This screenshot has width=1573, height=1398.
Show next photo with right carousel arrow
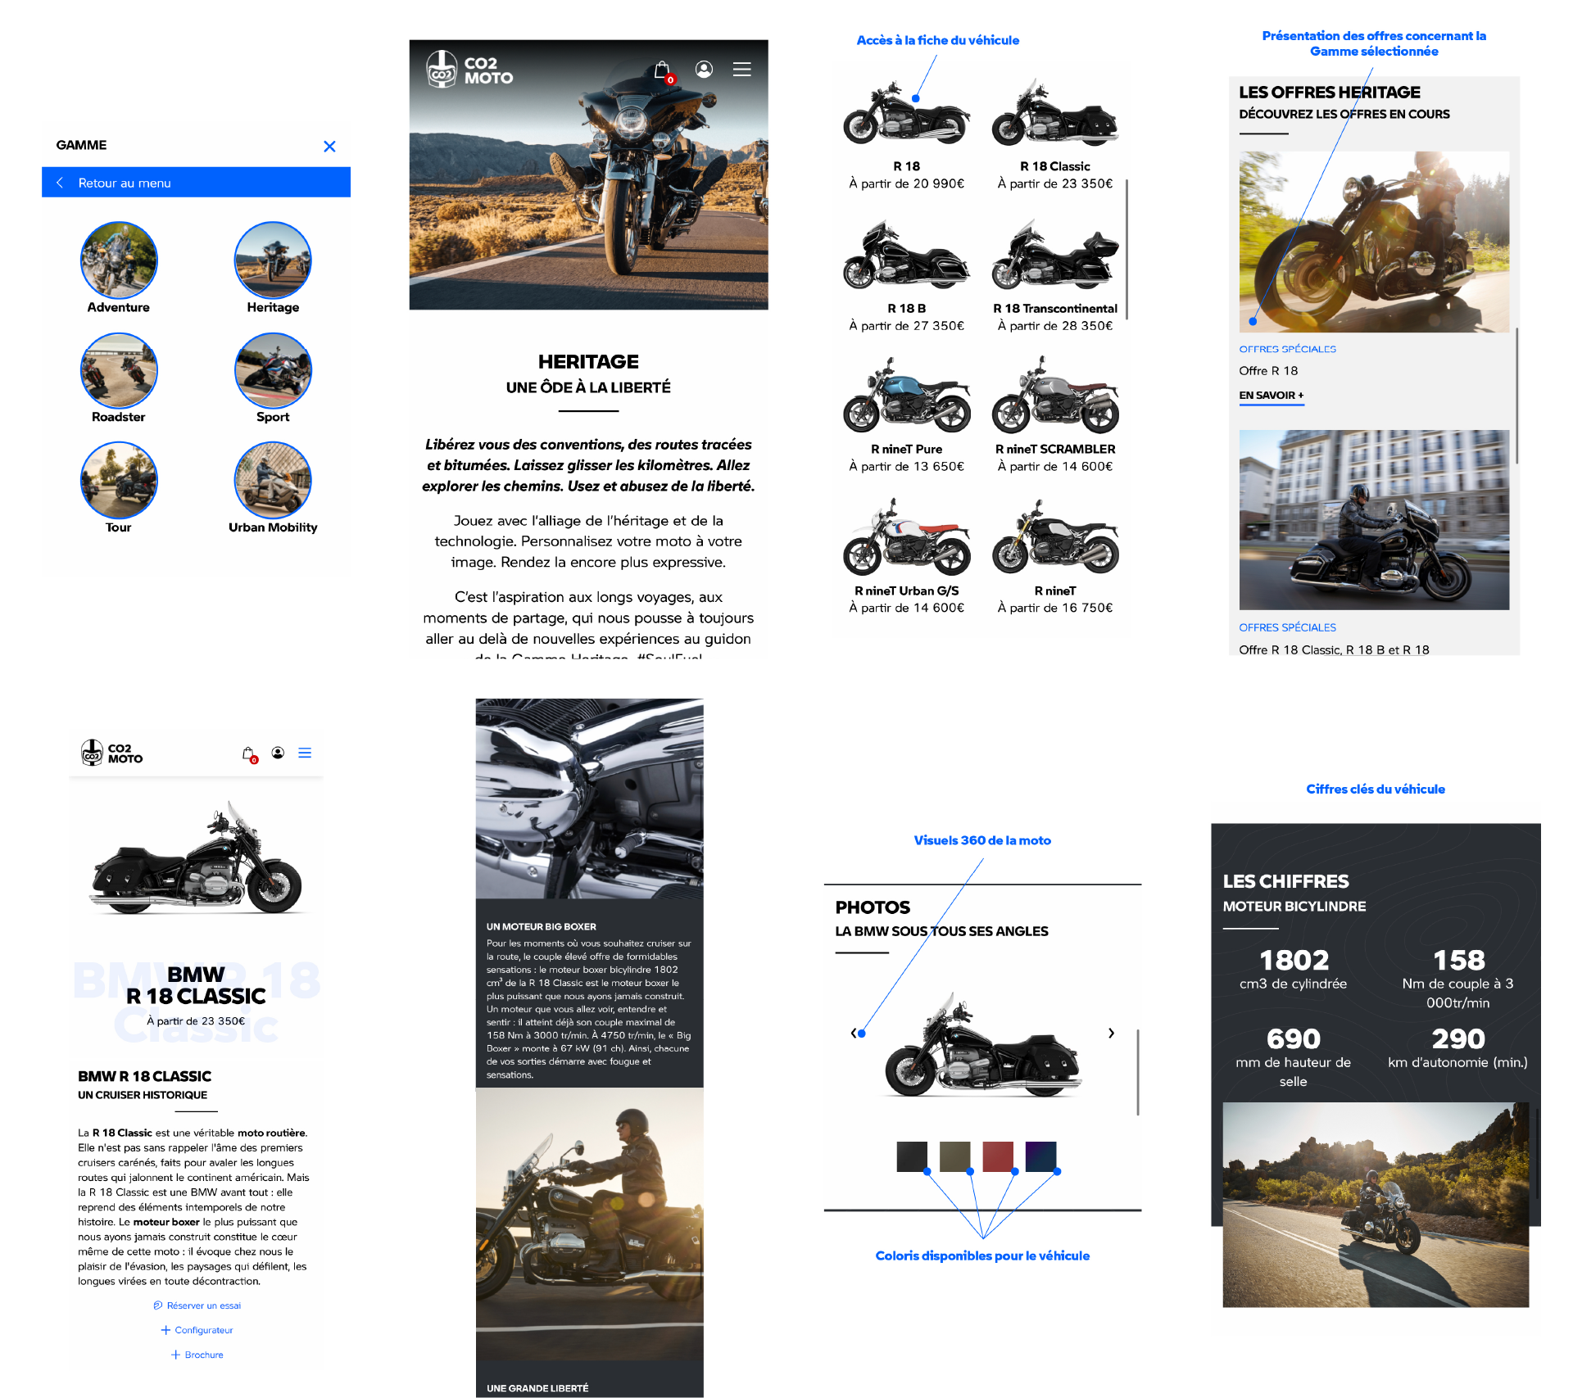(x=1111, y=1033)
